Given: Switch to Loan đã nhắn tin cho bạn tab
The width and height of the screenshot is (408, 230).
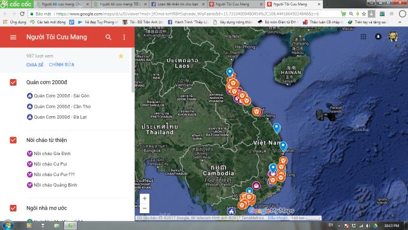Looking at the screenshot, I should pos(179,4).
